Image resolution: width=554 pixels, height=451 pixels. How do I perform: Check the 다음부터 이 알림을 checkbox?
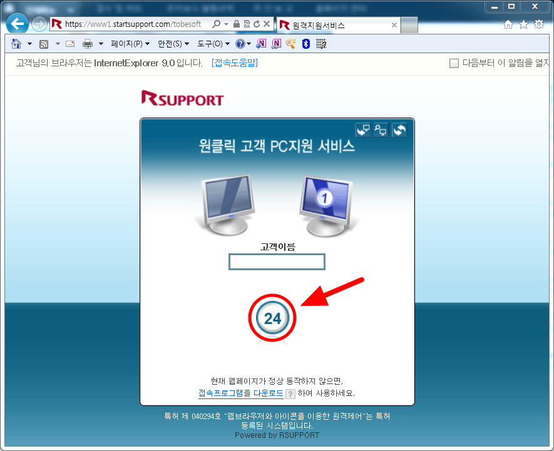454,63
